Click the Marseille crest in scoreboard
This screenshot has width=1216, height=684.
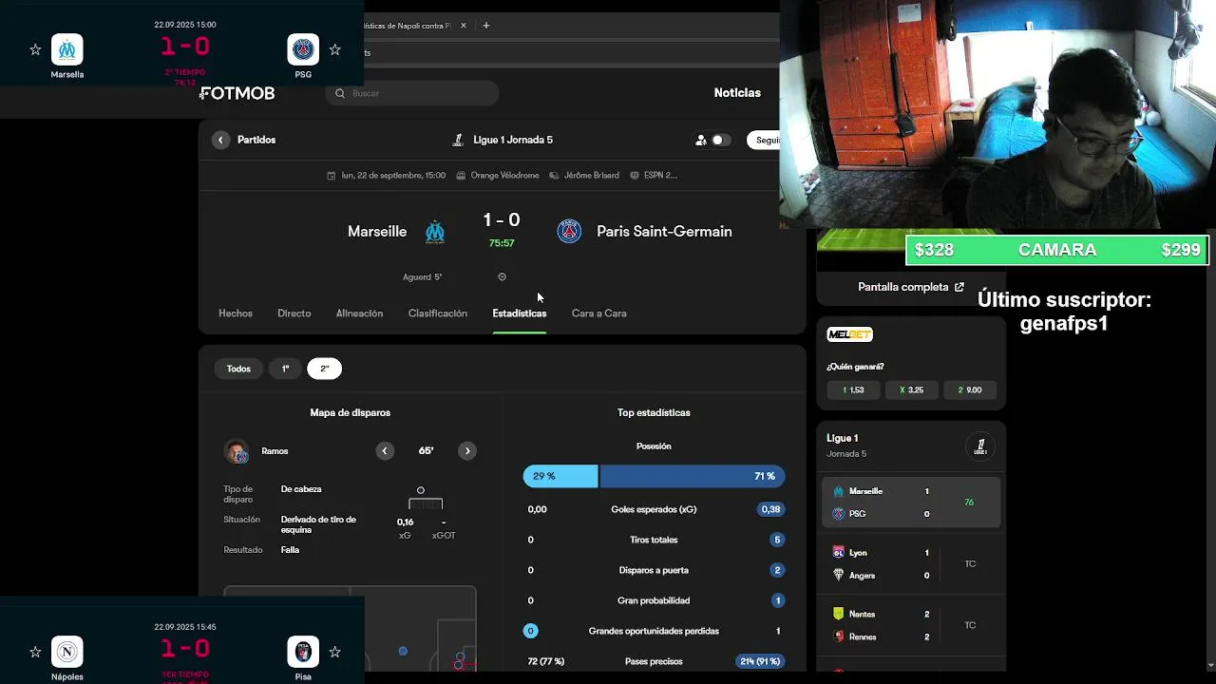435,232
